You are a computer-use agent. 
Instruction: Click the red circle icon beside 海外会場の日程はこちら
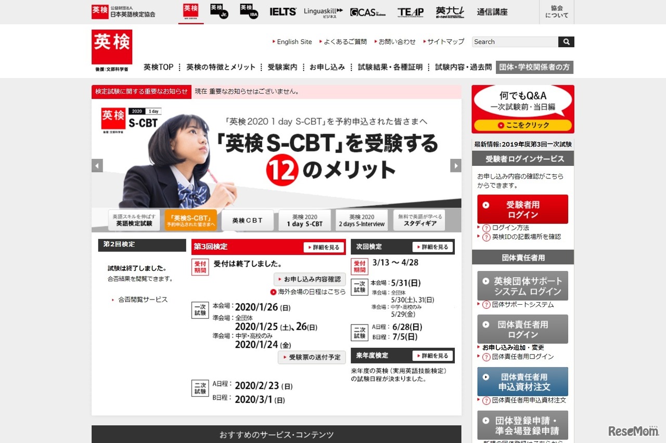click(x=273, y=292)
